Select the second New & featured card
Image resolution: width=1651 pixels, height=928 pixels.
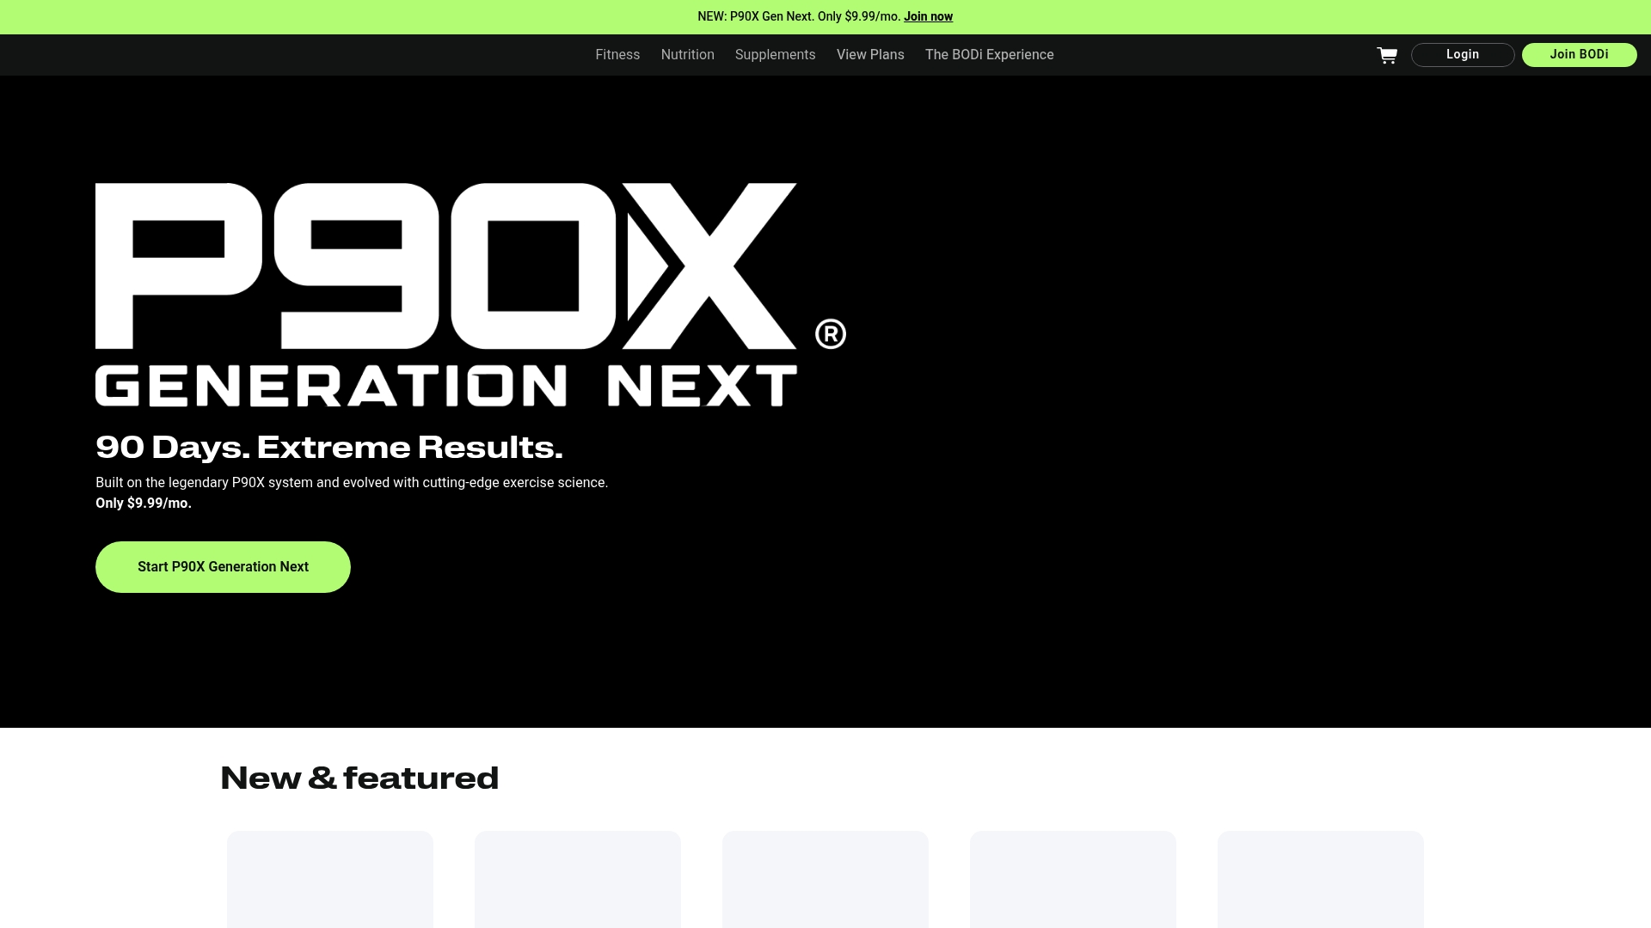(x=577, y=879)
